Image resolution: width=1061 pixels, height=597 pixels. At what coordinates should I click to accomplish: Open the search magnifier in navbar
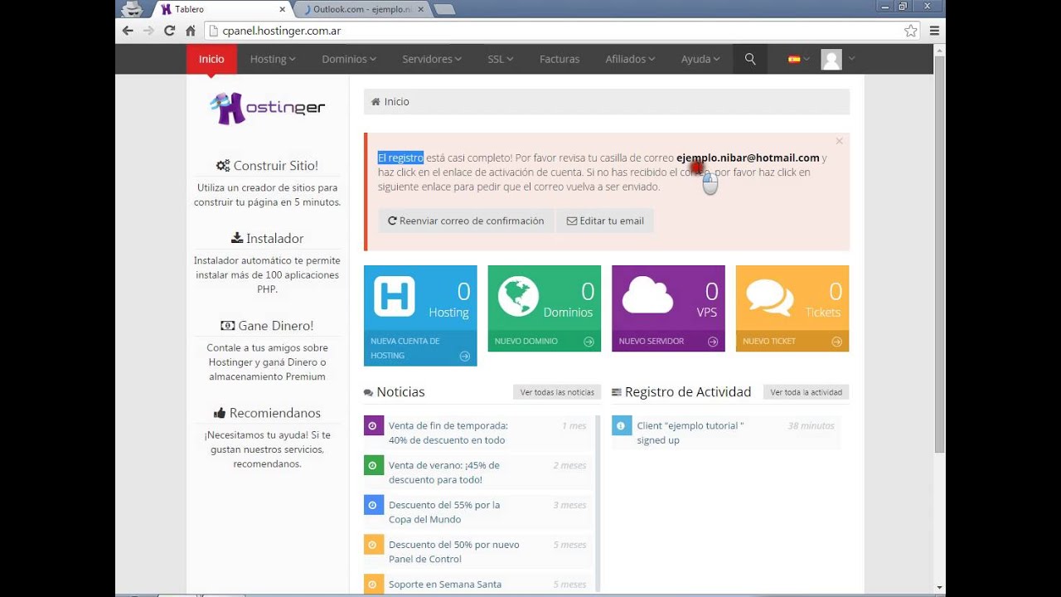click(x=750, y=59)
